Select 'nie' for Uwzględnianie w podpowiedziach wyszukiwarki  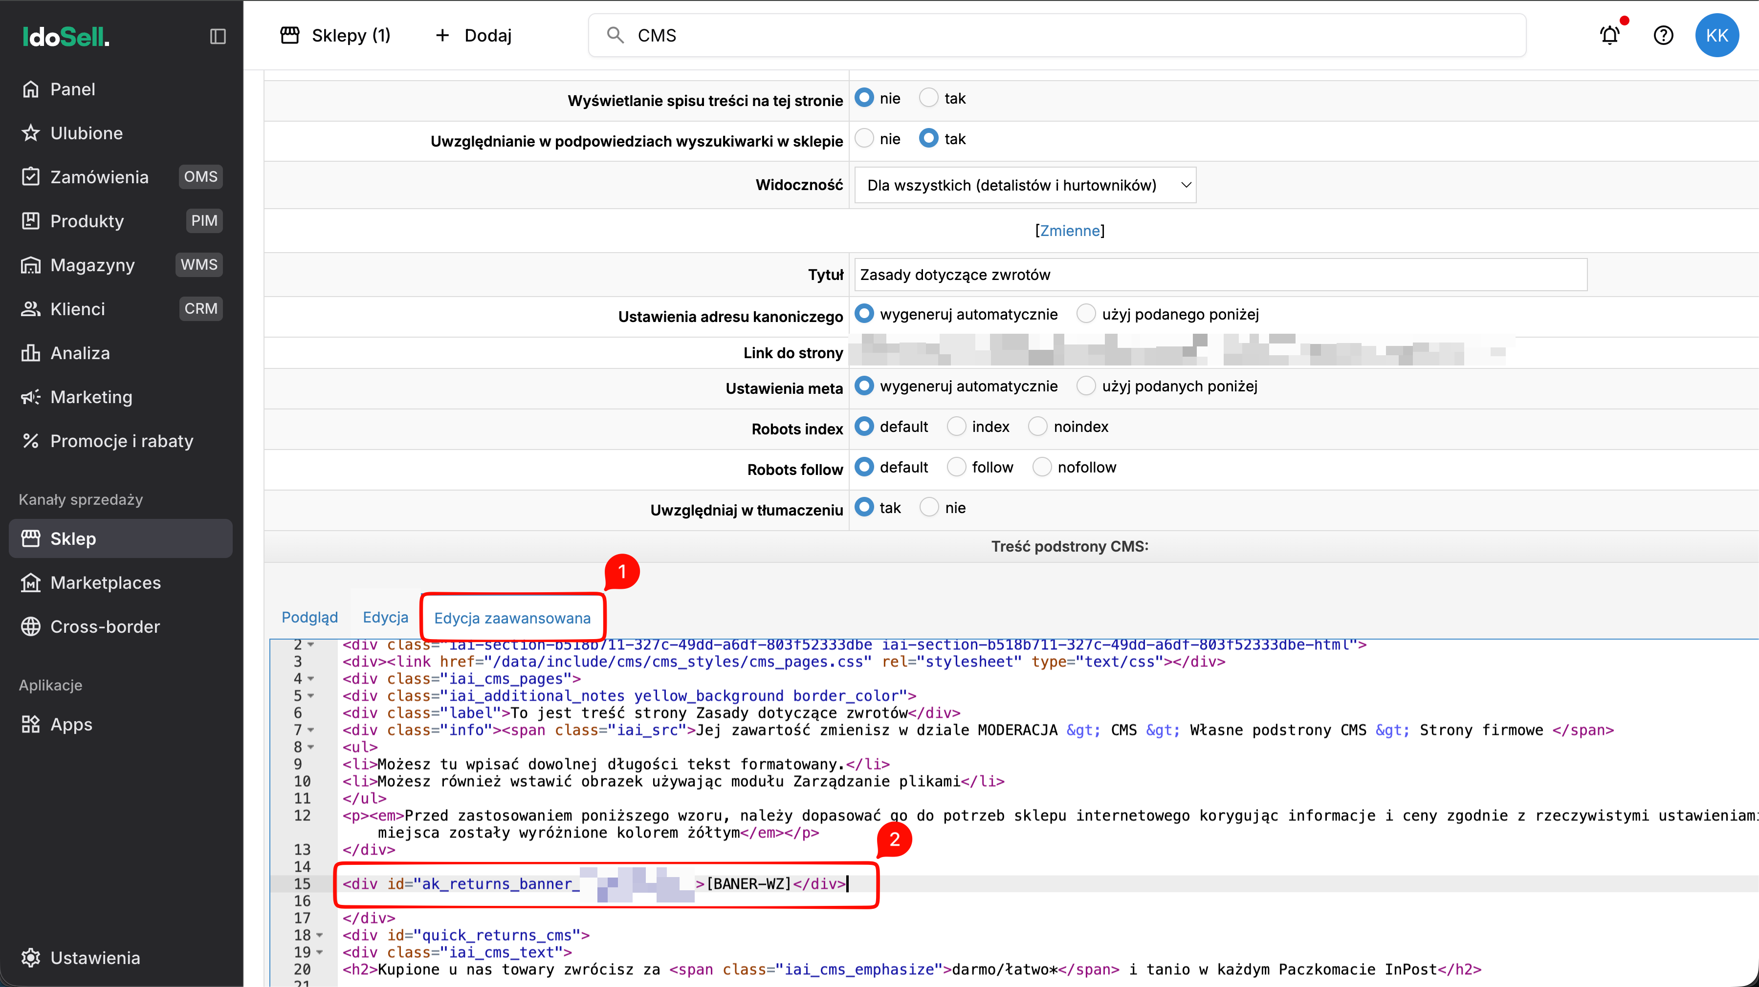[864, 139]
